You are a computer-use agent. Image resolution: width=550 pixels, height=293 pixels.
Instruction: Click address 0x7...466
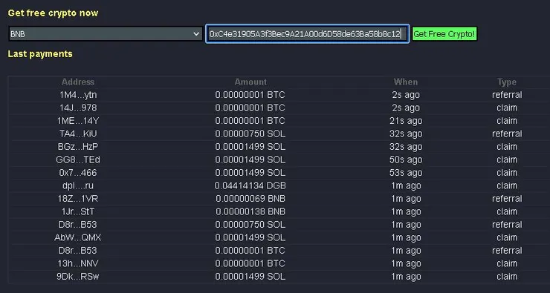click(x=78, y=173)
